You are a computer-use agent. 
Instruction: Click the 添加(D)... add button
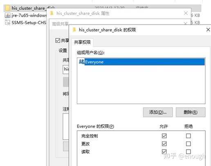158,112
